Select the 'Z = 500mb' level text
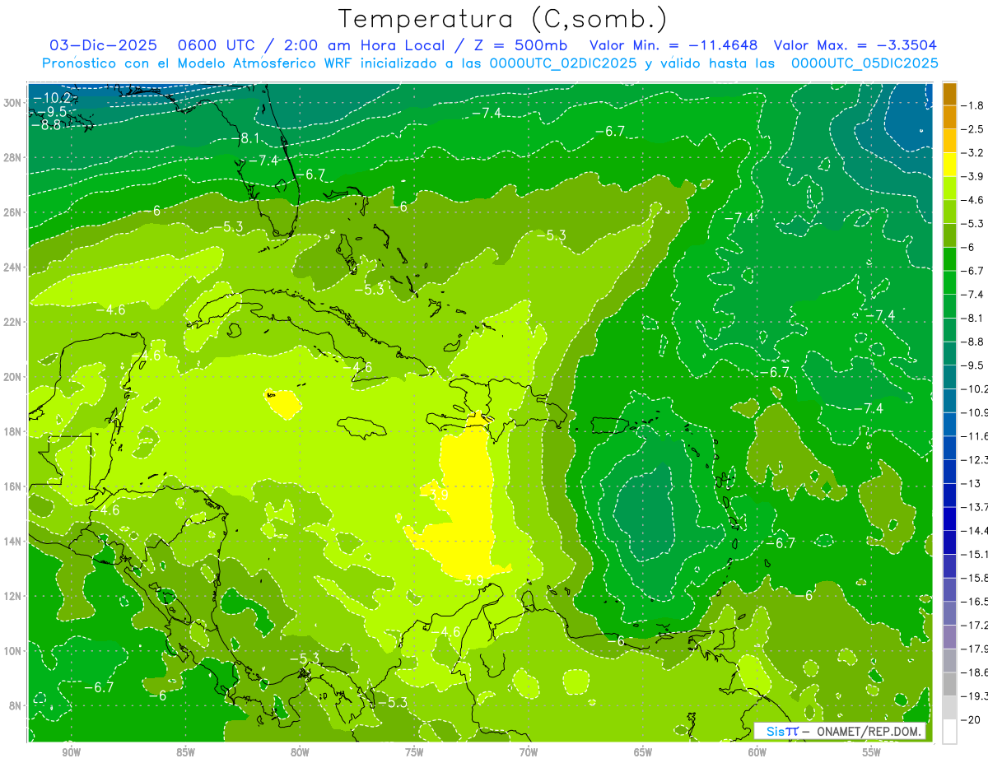The image size is (988, 763). point(520,45)
